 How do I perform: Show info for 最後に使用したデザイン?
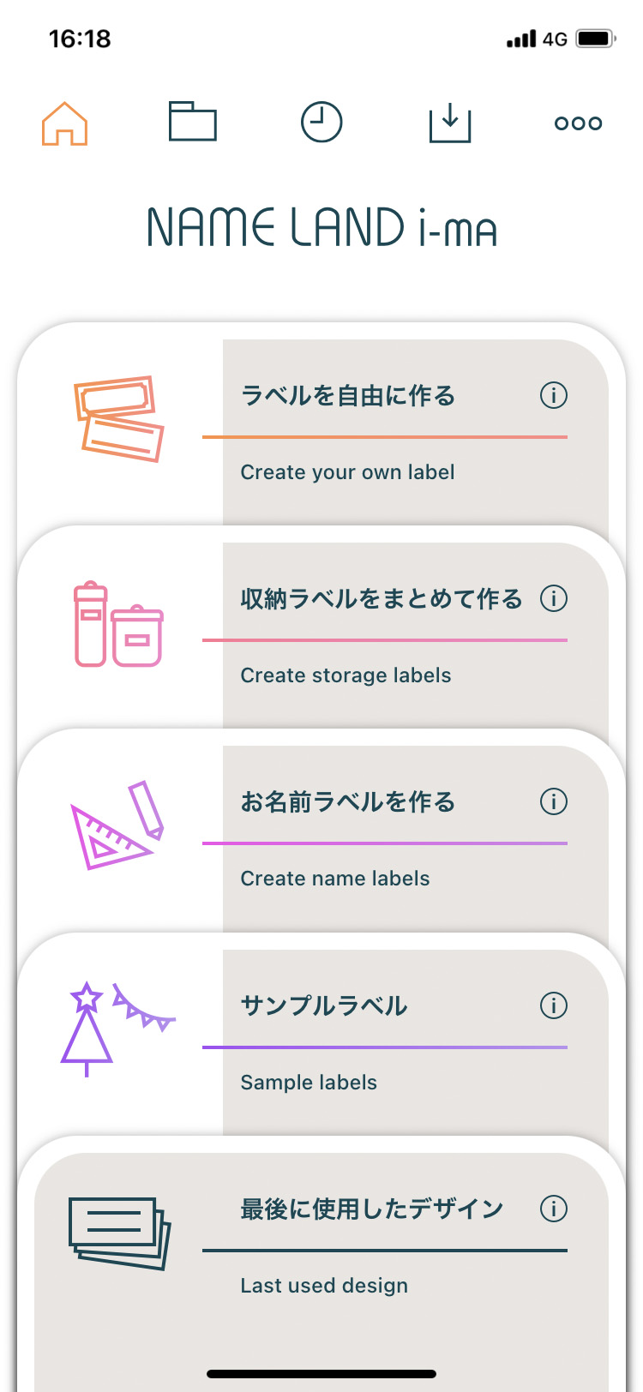[554, 1209]
